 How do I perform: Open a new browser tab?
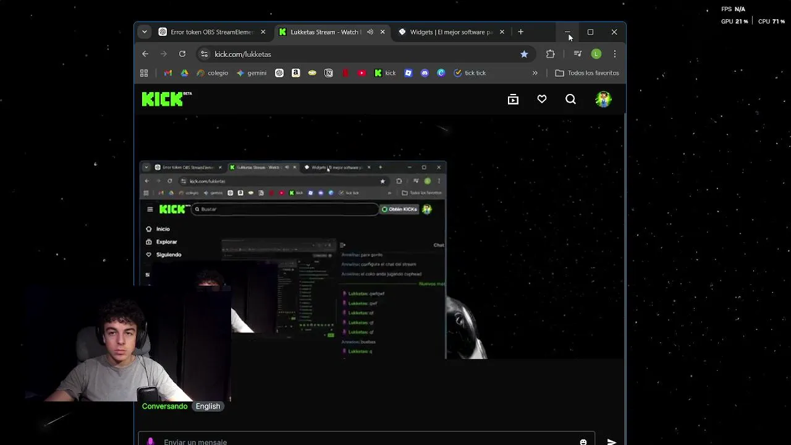point(521,32)
